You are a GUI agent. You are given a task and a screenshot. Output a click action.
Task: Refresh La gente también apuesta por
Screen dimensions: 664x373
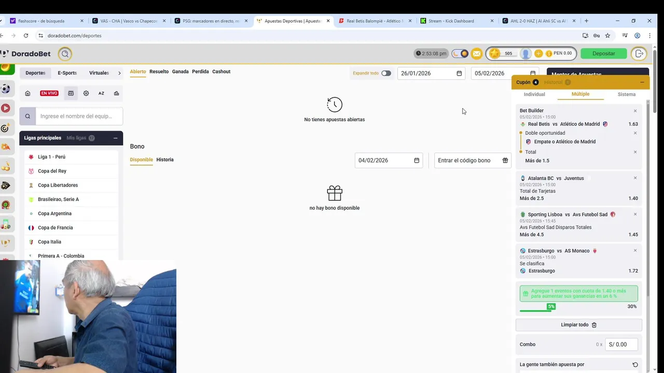(x=635, y=365)
